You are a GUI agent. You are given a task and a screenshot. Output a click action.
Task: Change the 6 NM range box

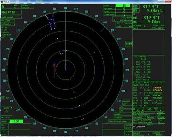(x=11, y=7)
